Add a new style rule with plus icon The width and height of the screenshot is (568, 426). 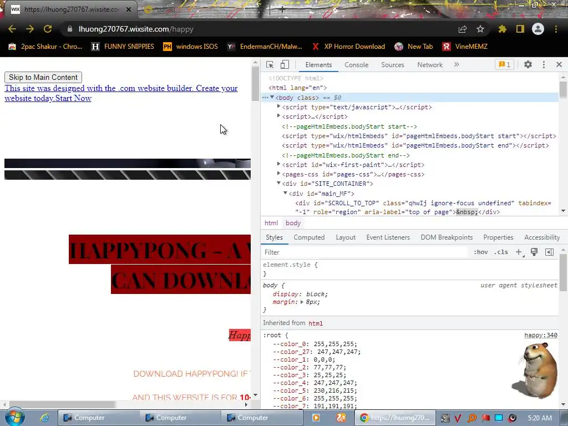tap(519, 252)
